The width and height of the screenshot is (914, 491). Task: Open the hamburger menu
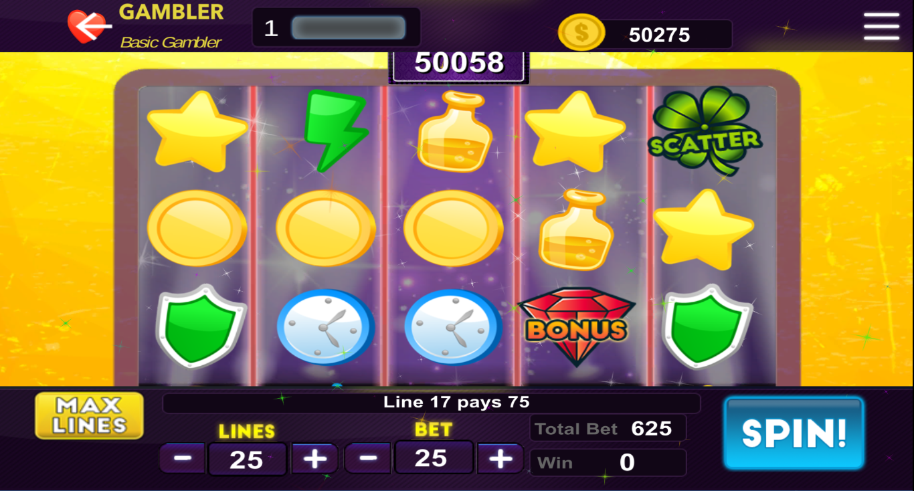pyautogui.click(x=881, y=27)
